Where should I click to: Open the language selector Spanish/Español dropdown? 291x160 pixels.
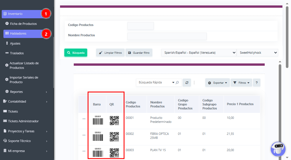(x=199, y=53)
